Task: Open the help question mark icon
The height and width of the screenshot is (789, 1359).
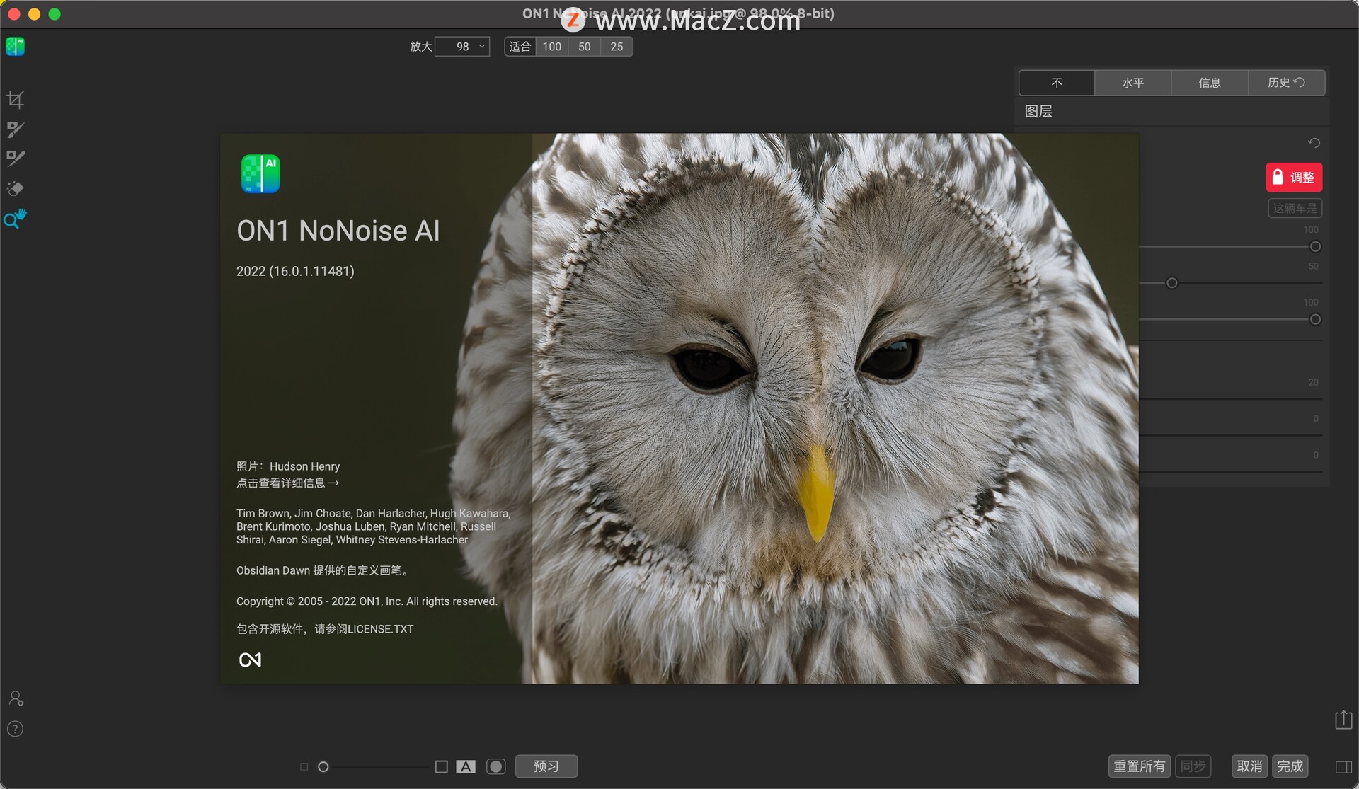Action: 15,729
